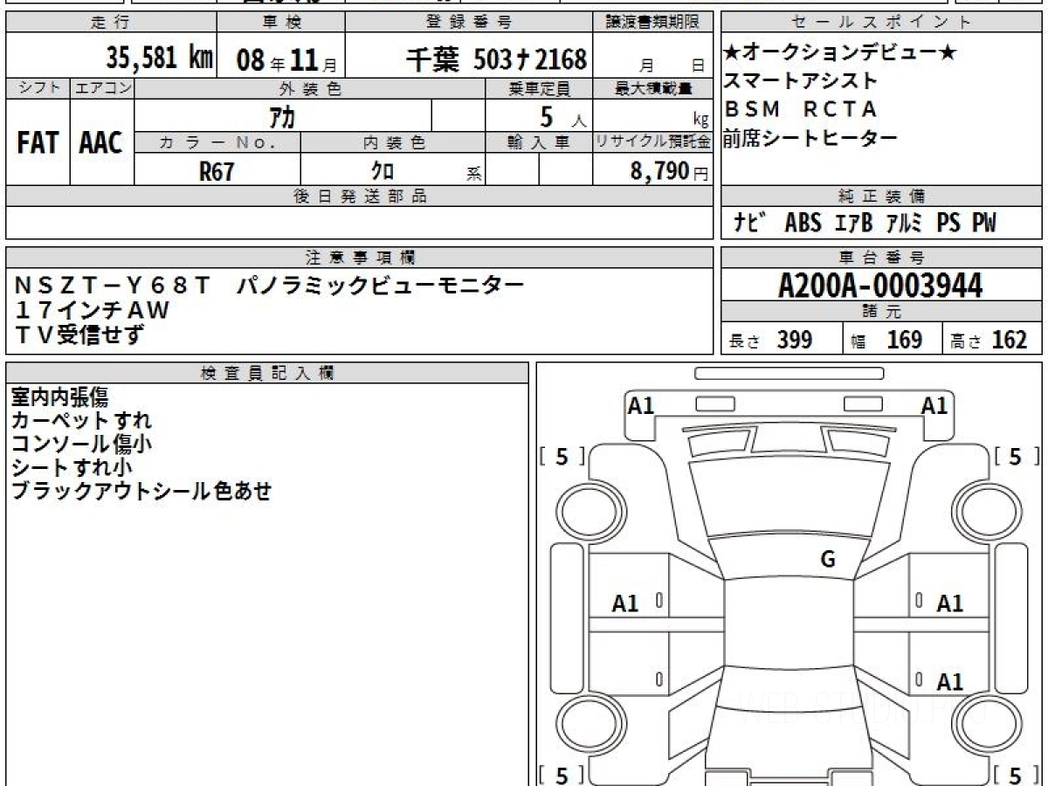
Task: Click the G mark on the windshield diagram
Action: click(x=828, y=560)
